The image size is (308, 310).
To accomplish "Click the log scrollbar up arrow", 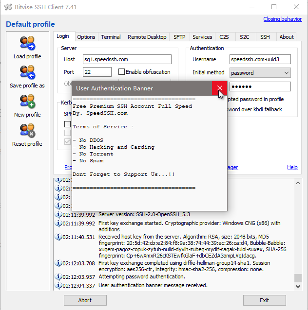I will click(298, 183).
